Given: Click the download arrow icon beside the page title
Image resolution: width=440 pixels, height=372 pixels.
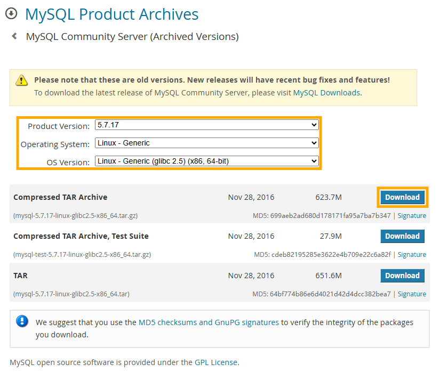Looking at the screenshot, I should [11, 13].
